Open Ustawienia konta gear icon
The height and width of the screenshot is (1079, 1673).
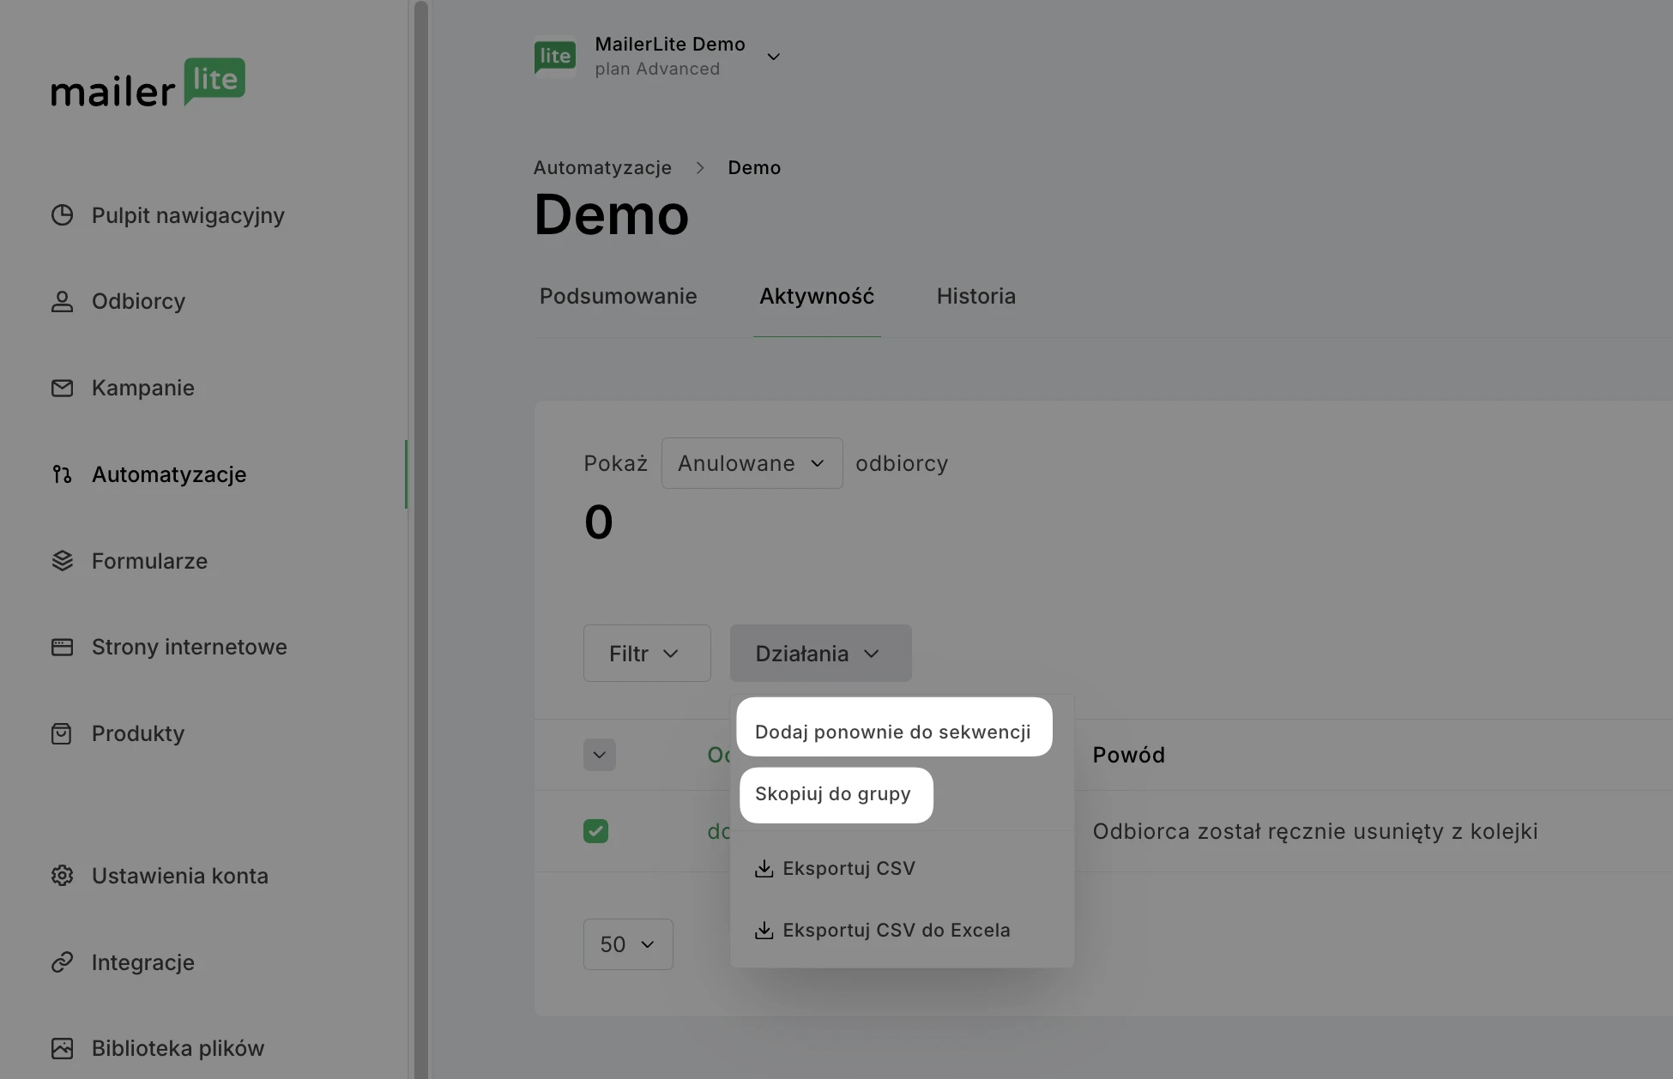[x=62, y=876]
